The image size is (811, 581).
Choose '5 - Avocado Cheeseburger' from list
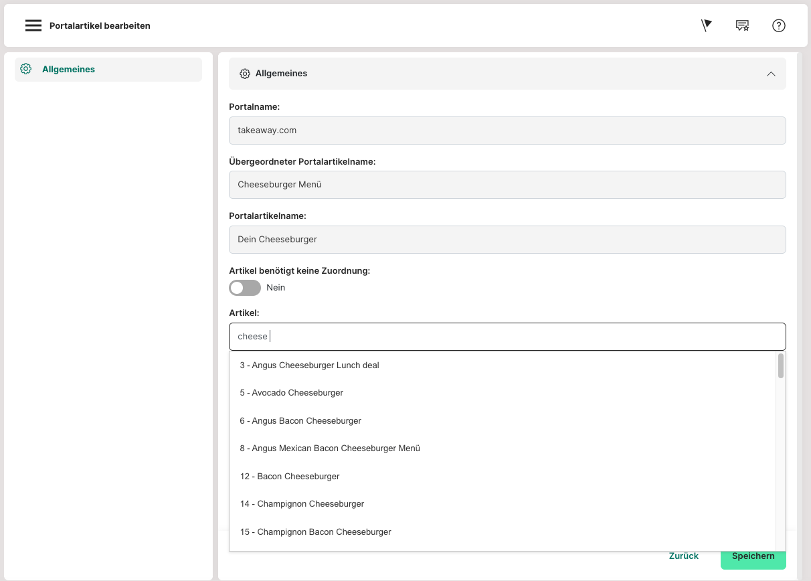pos(292,393)
